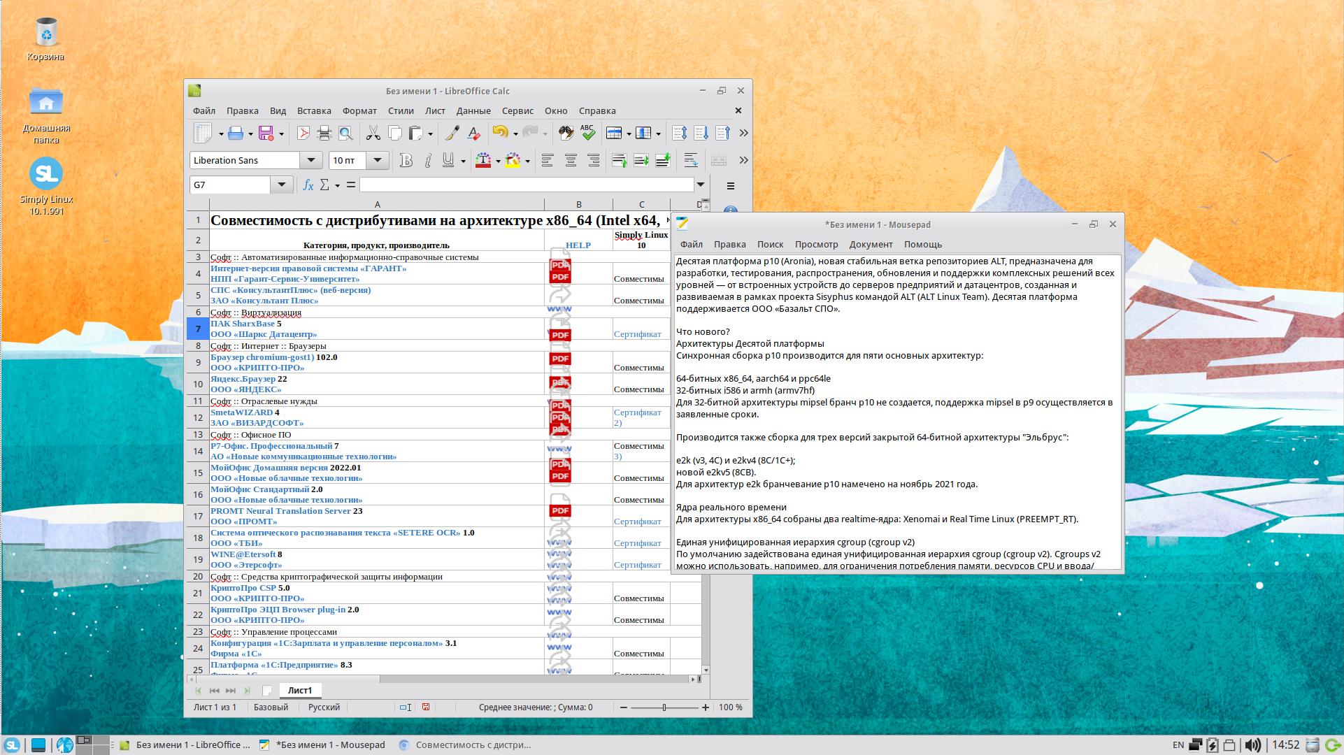Open the Name Box G7 dropdown
This screenshot has width=1344, height=755.
click(x=281, y=185)
